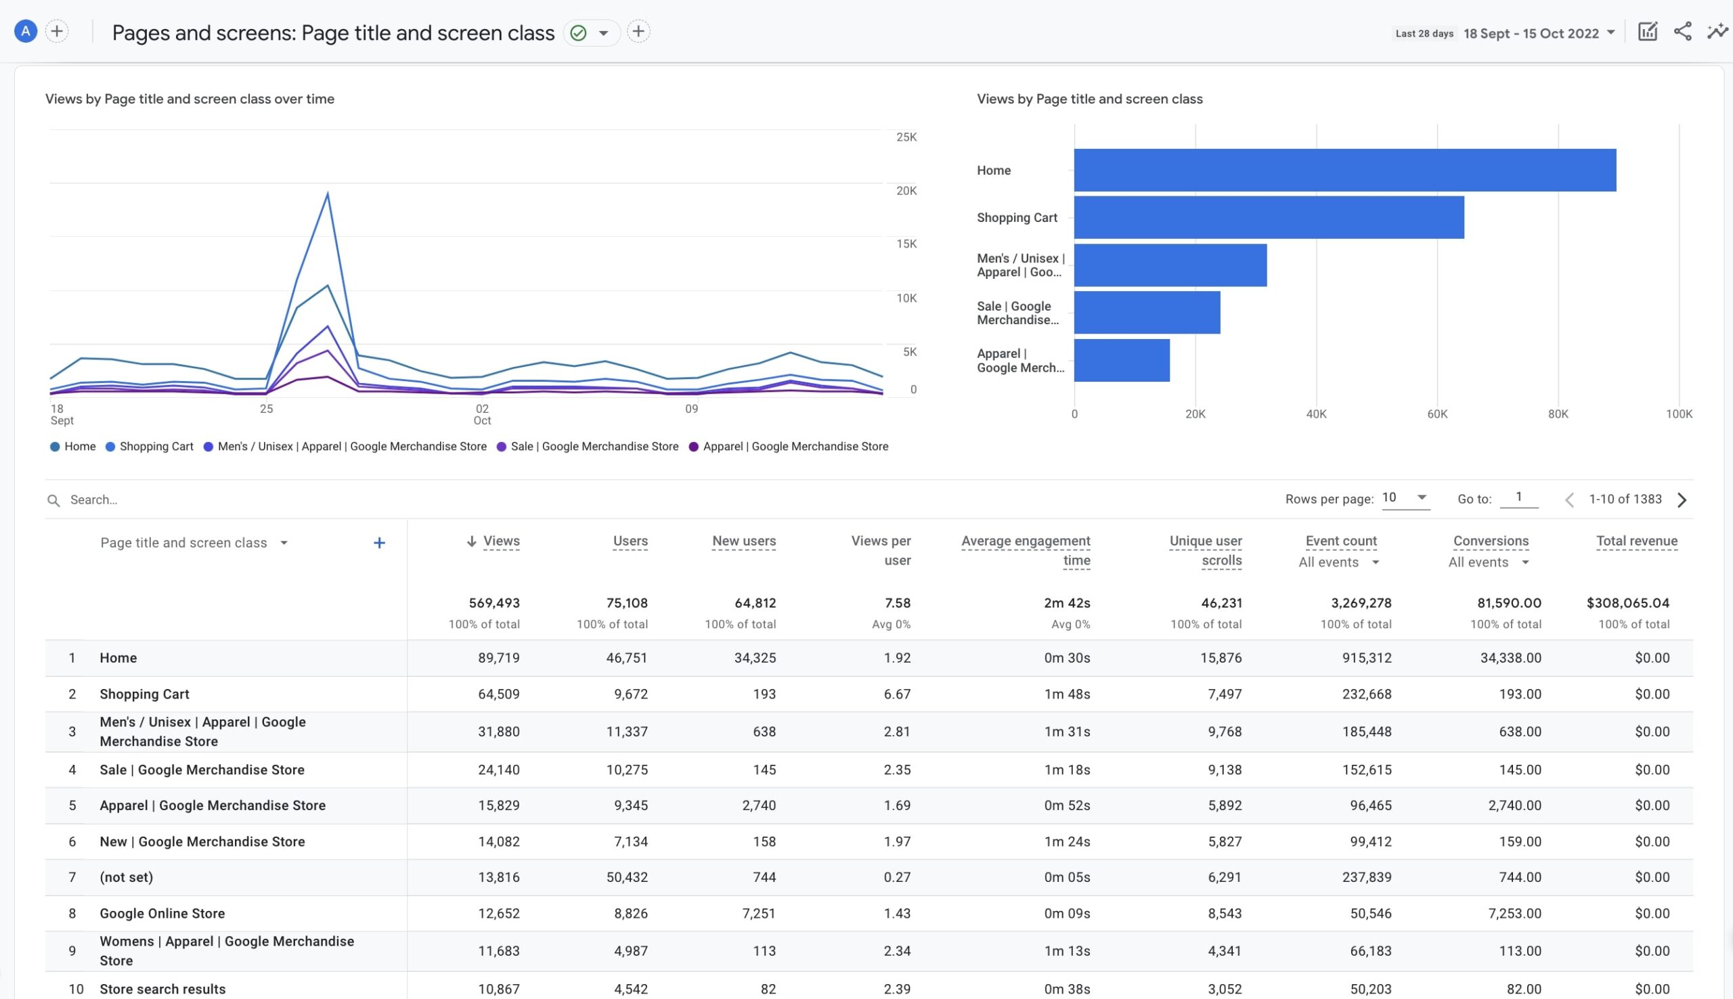Hide the Shopping Cart series via its legend item
Image resolution: width=1733 pixels, height=999 pixels.
pyautogui.click(x=149, y=446)
